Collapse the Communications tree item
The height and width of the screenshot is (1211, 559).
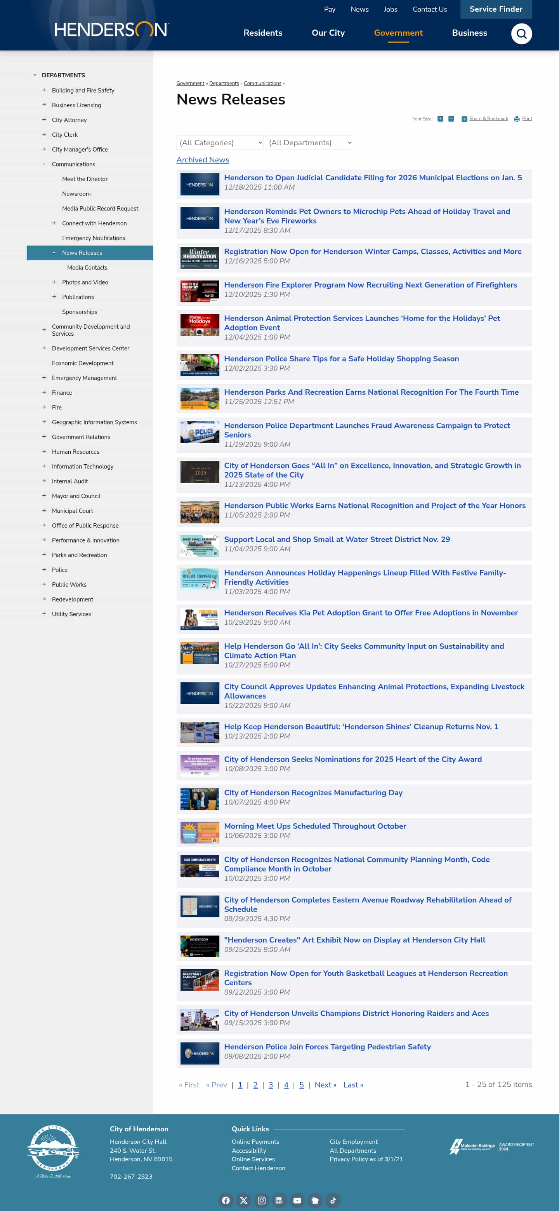44,164
